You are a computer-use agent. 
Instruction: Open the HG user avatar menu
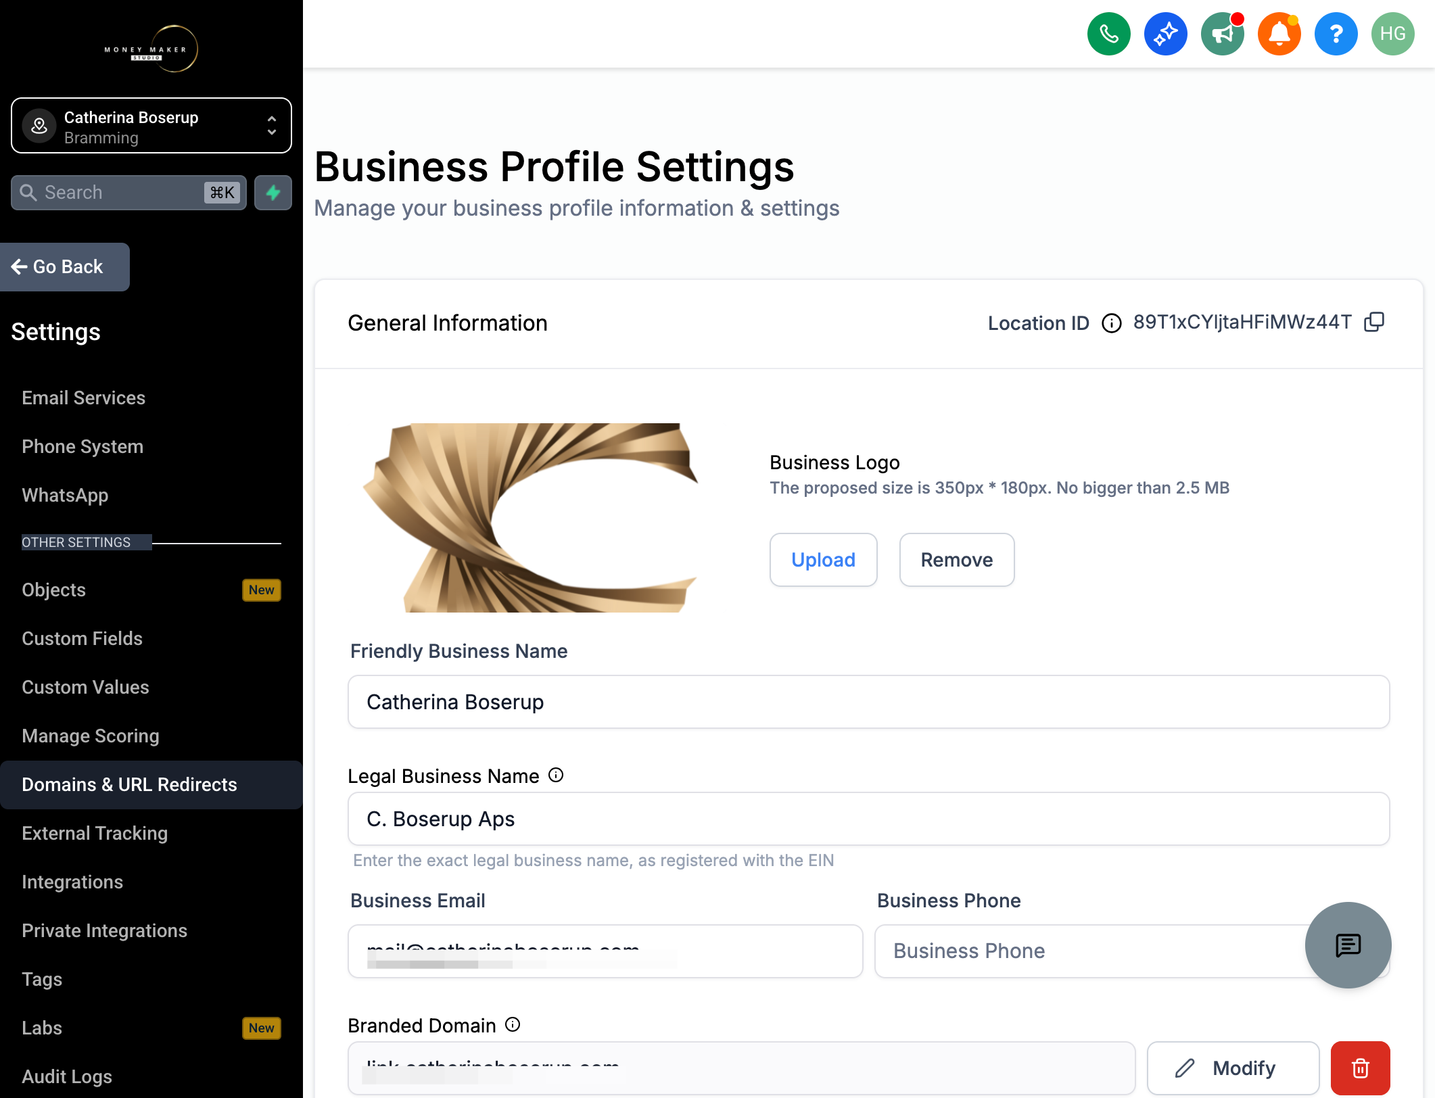click(x=1392, y=34)
